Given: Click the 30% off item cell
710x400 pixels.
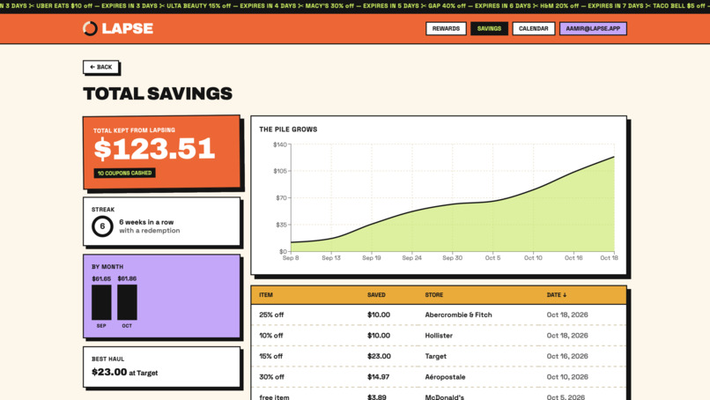Looking at the screenshot, I should pos(271,377).
